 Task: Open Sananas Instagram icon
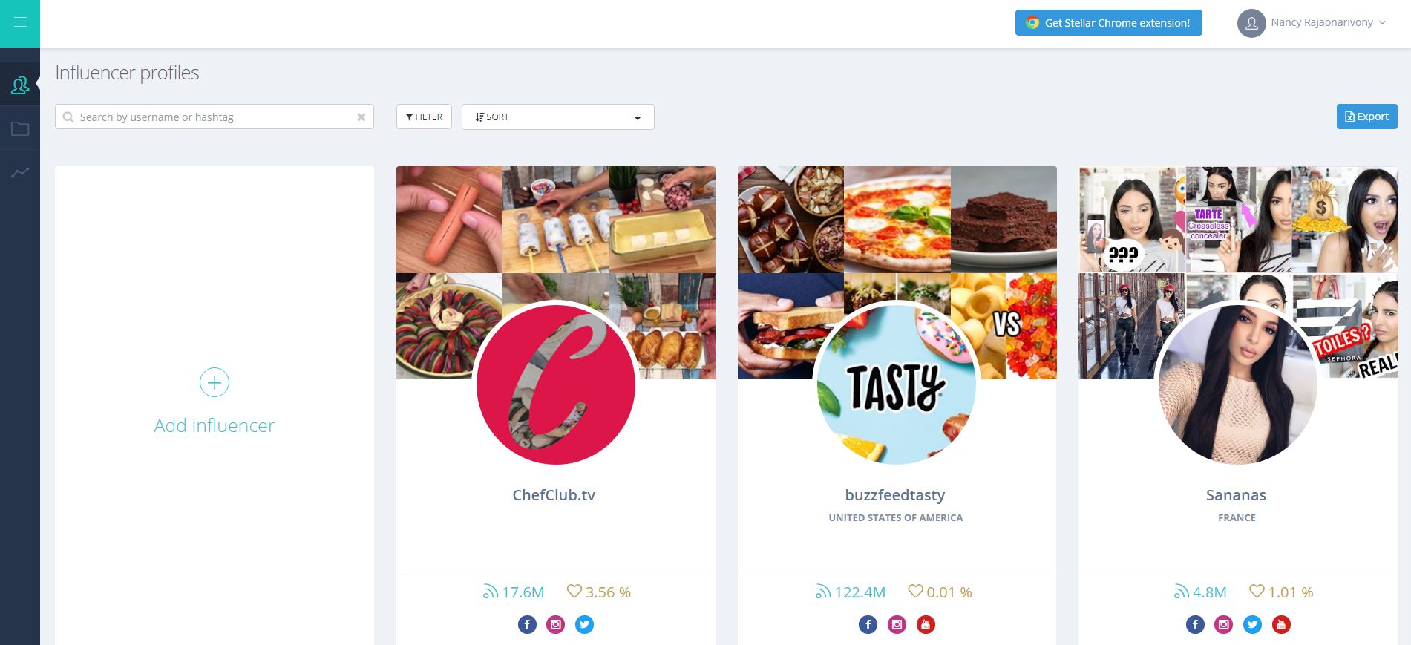point(1224,625)
